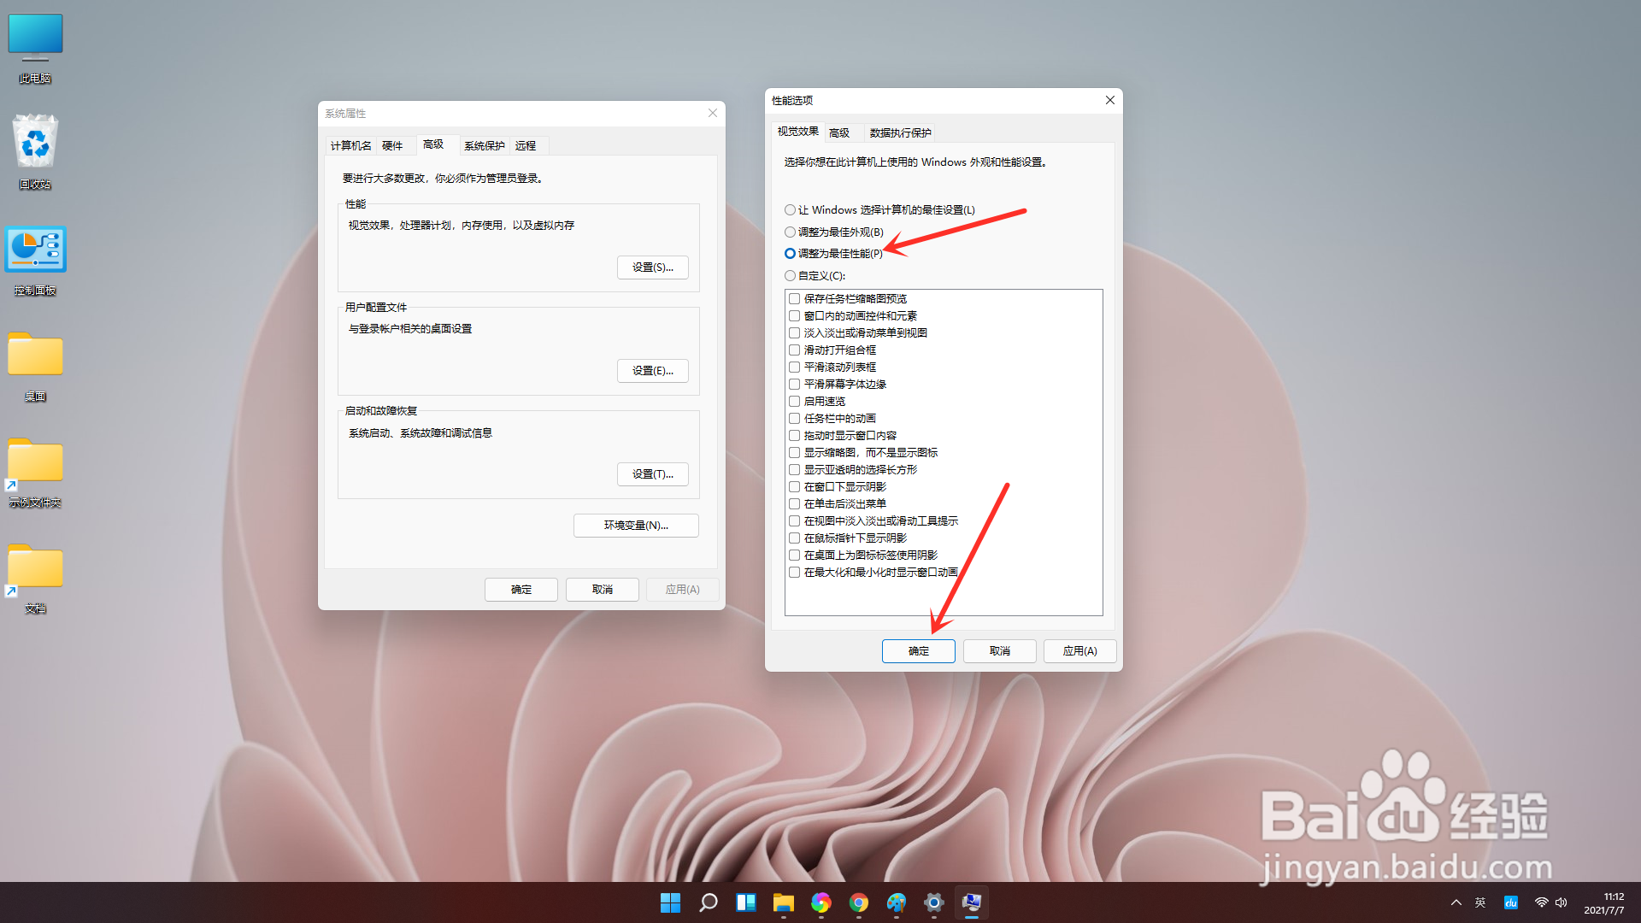The width and height of the screenshot is (1641, 923).
Task: Open File Explorer from taskbar
Action: pos(784,902)
